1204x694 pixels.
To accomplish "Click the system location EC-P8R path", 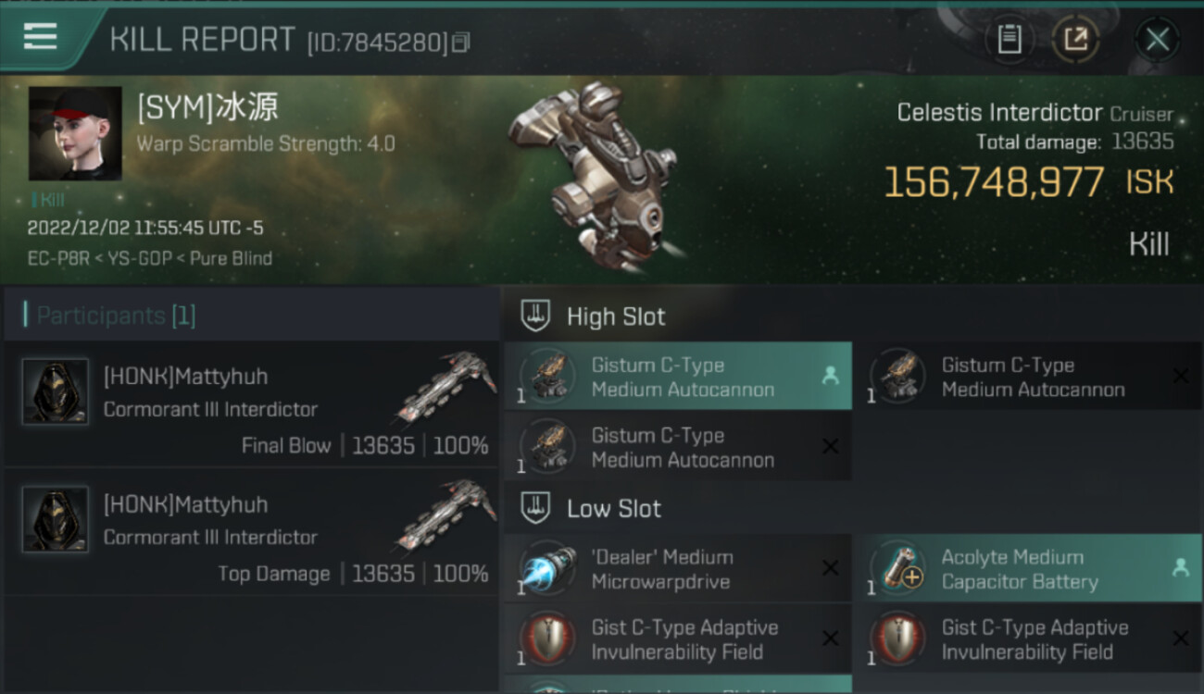I will pos(150,259).
